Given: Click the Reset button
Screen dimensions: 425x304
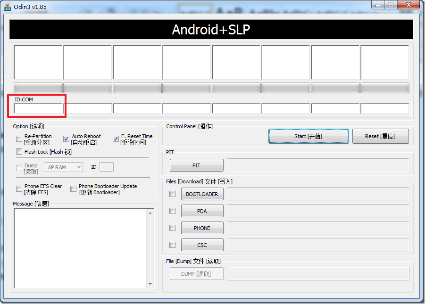Looking at the screenshot, I should point(380,136).
